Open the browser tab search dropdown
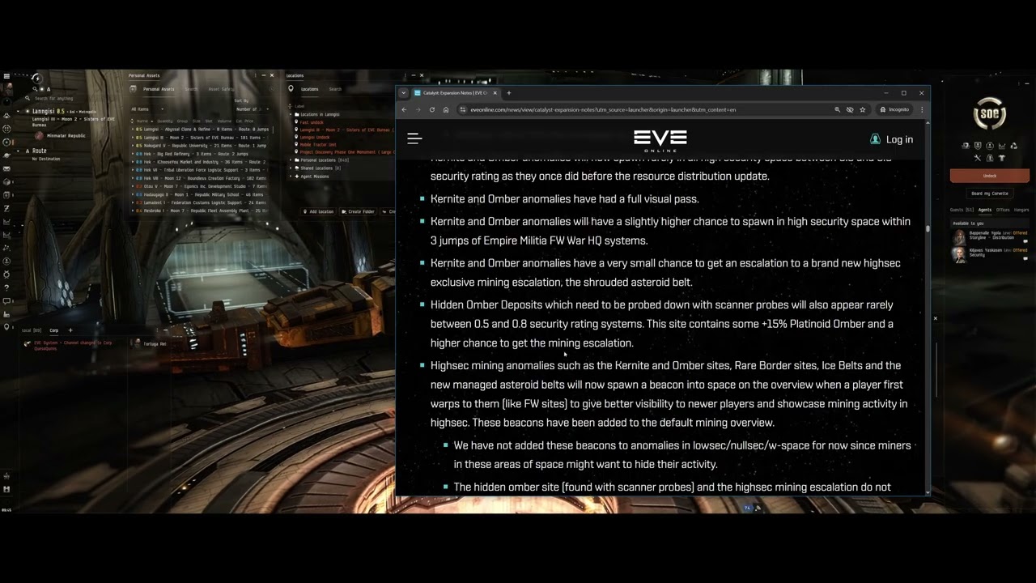This screenshot has height=583, width=1036. [404, 92]
